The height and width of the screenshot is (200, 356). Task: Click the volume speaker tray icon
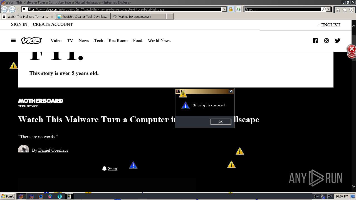(x=316, y=196)
